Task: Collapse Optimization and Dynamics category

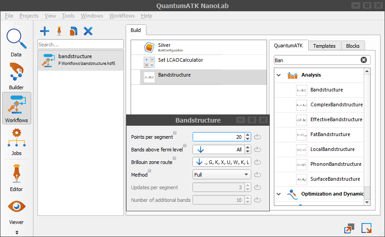Action: click(279, 194)
